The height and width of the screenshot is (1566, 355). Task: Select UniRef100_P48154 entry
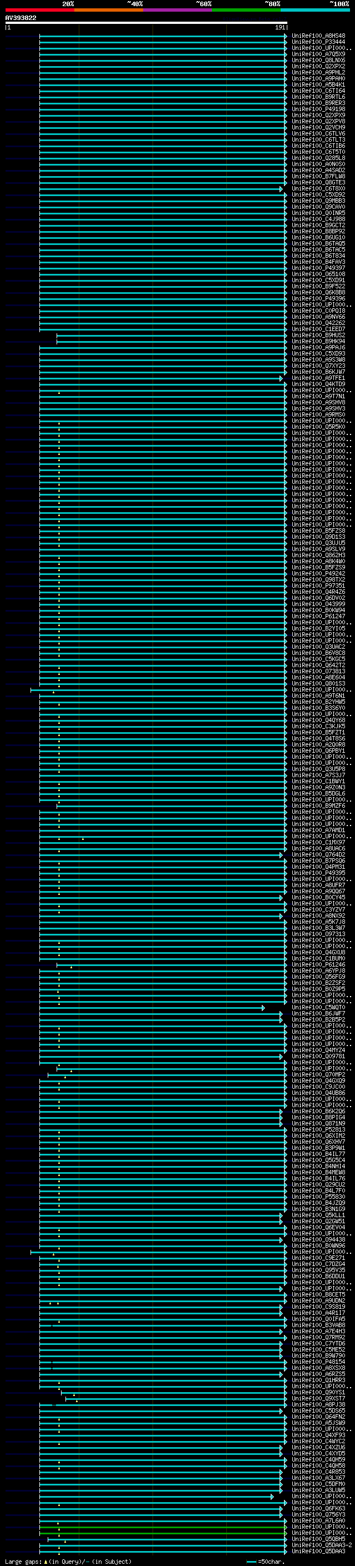click(318, 1362)
